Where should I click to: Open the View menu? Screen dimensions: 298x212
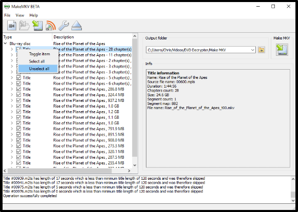(20, 15)
